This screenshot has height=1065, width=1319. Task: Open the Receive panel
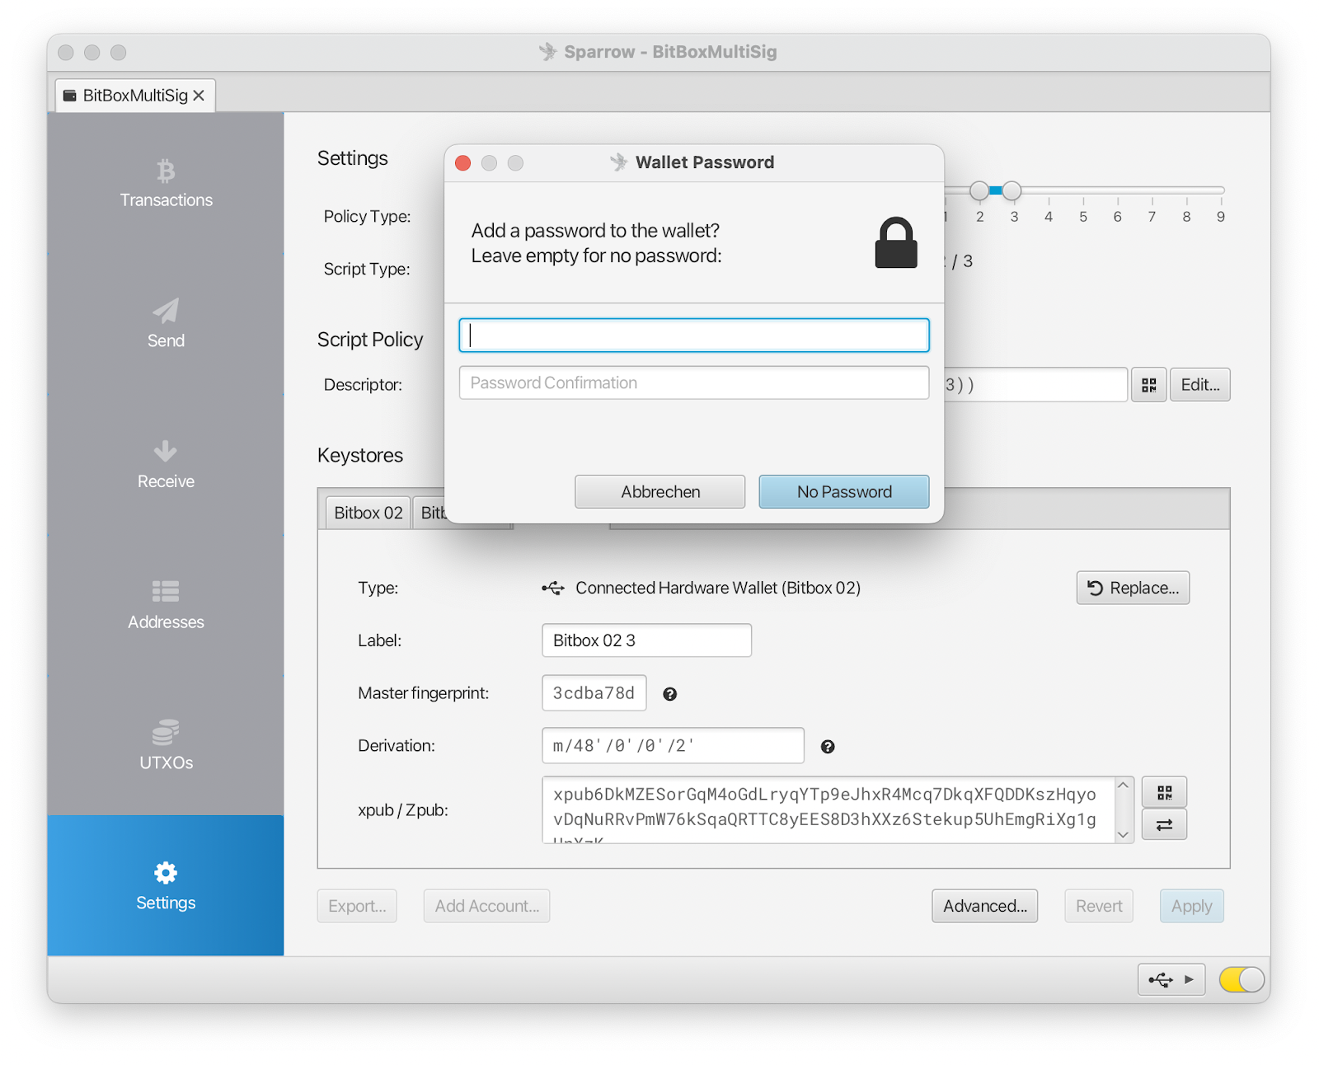[166, 465]
